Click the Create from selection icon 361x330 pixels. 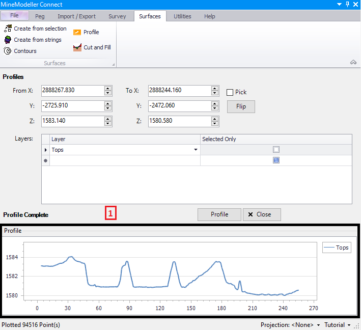(8, 29)
